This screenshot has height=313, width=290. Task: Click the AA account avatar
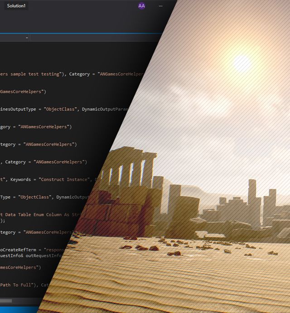click(x=141, y=6)
